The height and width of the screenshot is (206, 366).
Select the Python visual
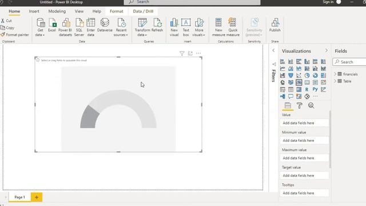click(315, 89)
